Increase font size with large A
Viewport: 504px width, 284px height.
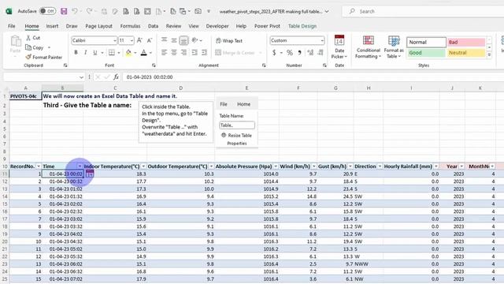coord(139,40)
